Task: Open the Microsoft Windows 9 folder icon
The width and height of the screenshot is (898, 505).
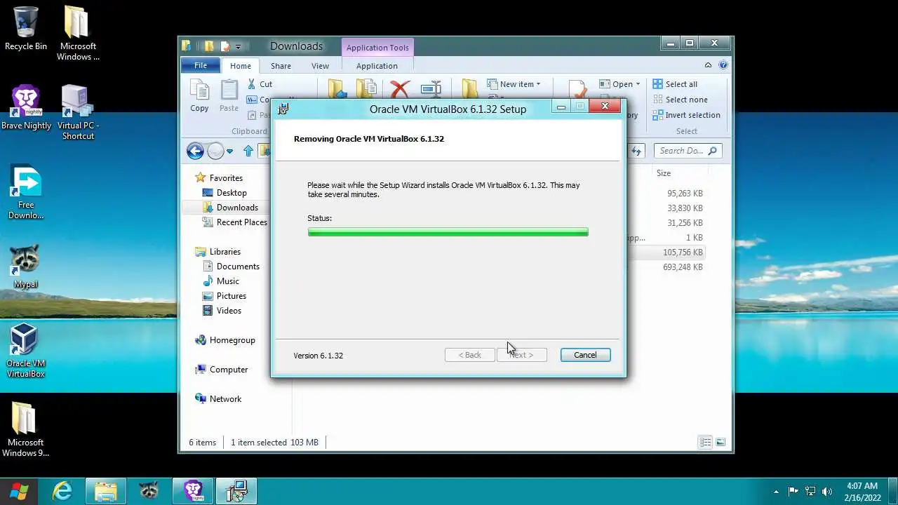Action: click(26, 429)
